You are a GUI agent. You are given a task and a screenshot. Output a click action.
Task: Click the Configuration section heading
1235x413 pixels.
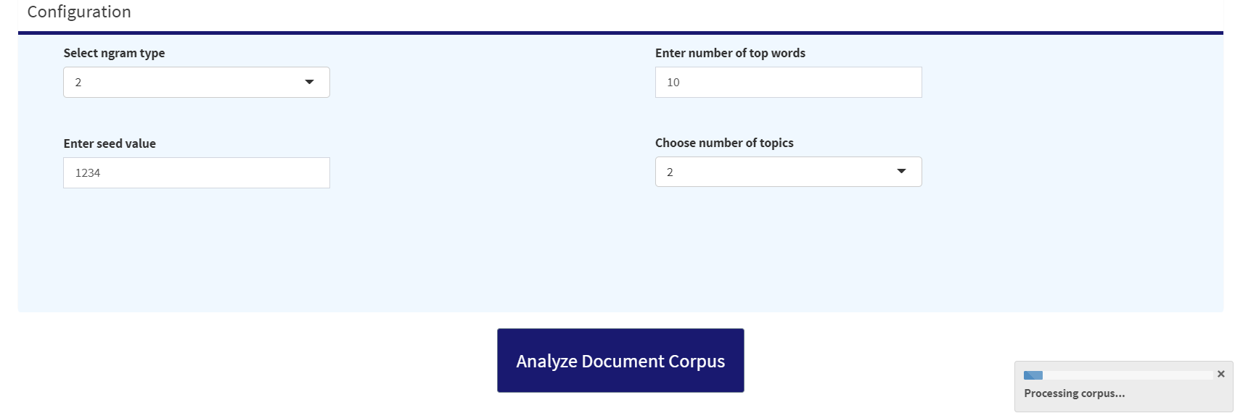point(79,12)
